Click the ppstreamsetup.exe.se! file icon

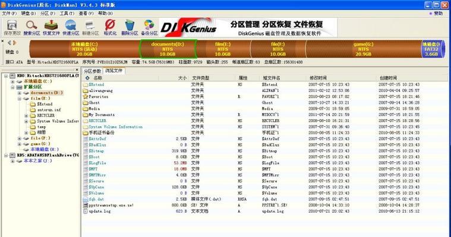(x=86, y=205)
